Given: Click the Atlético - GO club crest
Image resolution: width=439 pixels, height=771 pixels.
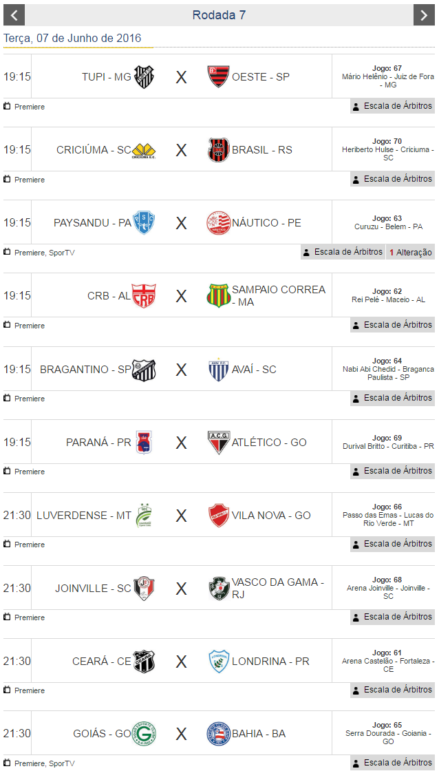Looking at the screenshot, I should (218, 442).
